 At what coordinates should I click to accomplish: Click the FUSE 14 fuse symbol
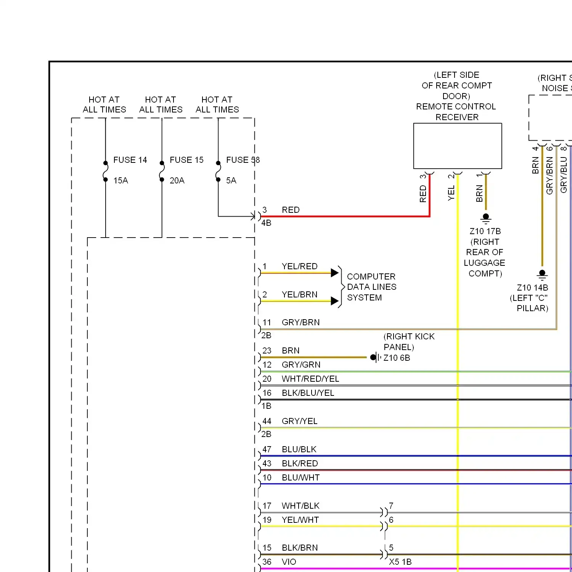[105, 171]
